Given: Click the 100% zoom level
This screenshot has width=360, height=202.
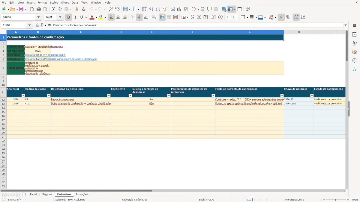Looking at the screenshot, I should pos(355,200).
